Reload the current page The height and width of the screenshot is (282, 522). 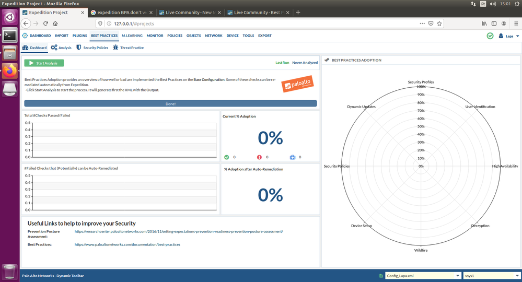pyautogui.click(x=45, y=23)
